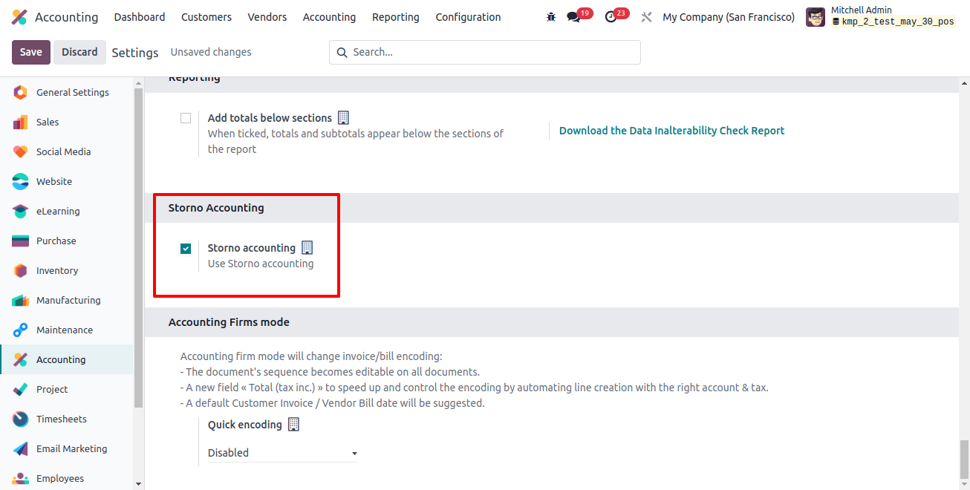Click the debug bug icon
The height and width of the screenshot is (490, 970).
(x=550, y=17)
